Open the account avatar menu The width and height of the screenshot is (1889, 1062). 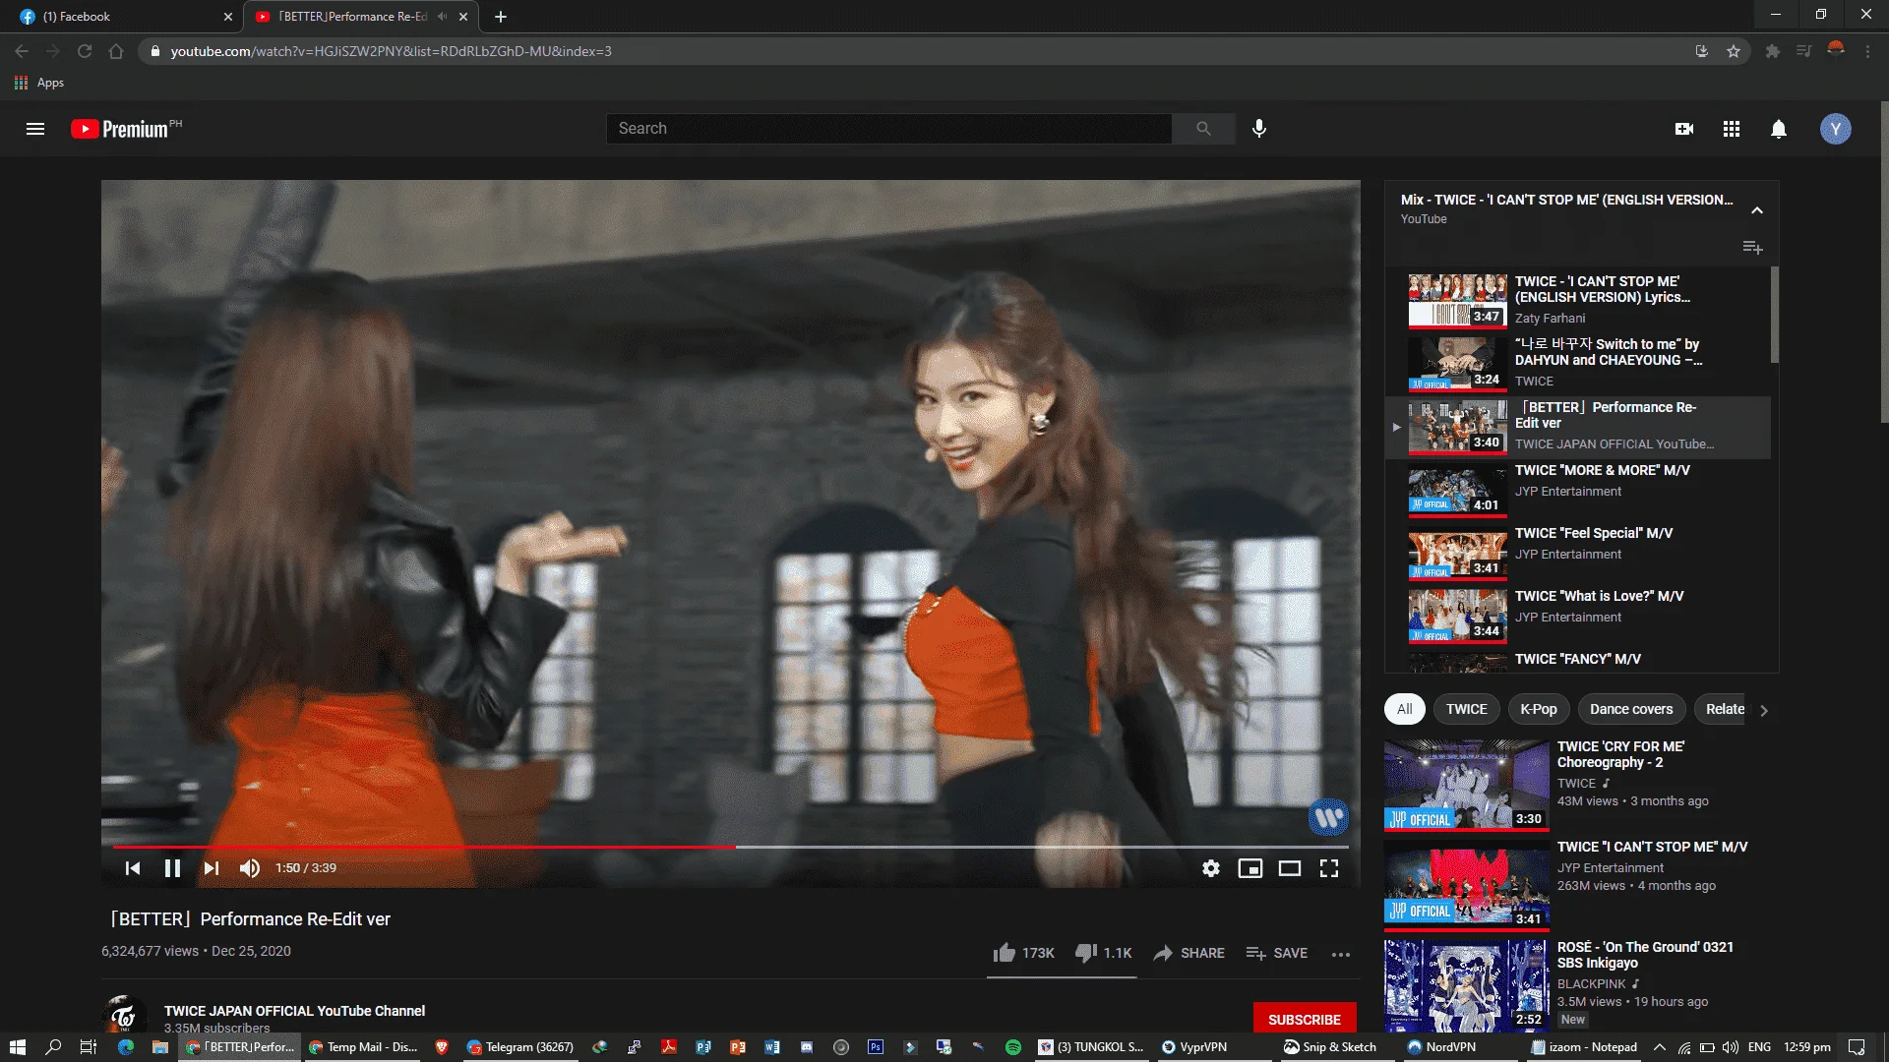(1836, 129)
